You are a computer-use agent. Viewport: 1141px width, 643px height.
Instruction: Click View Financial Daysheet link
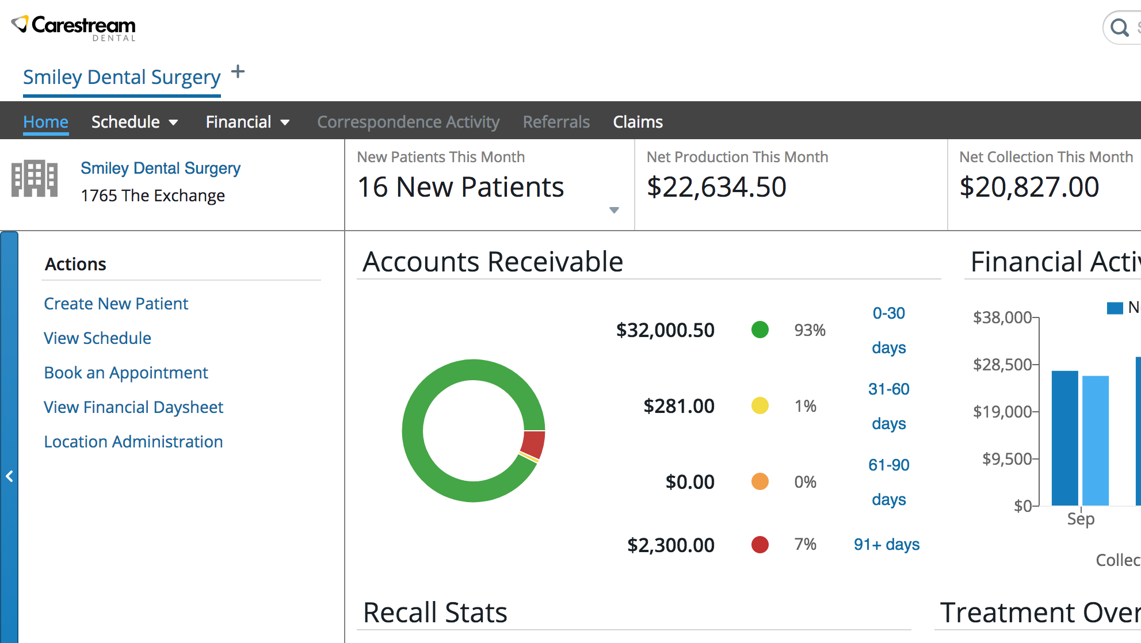[133, 407]
